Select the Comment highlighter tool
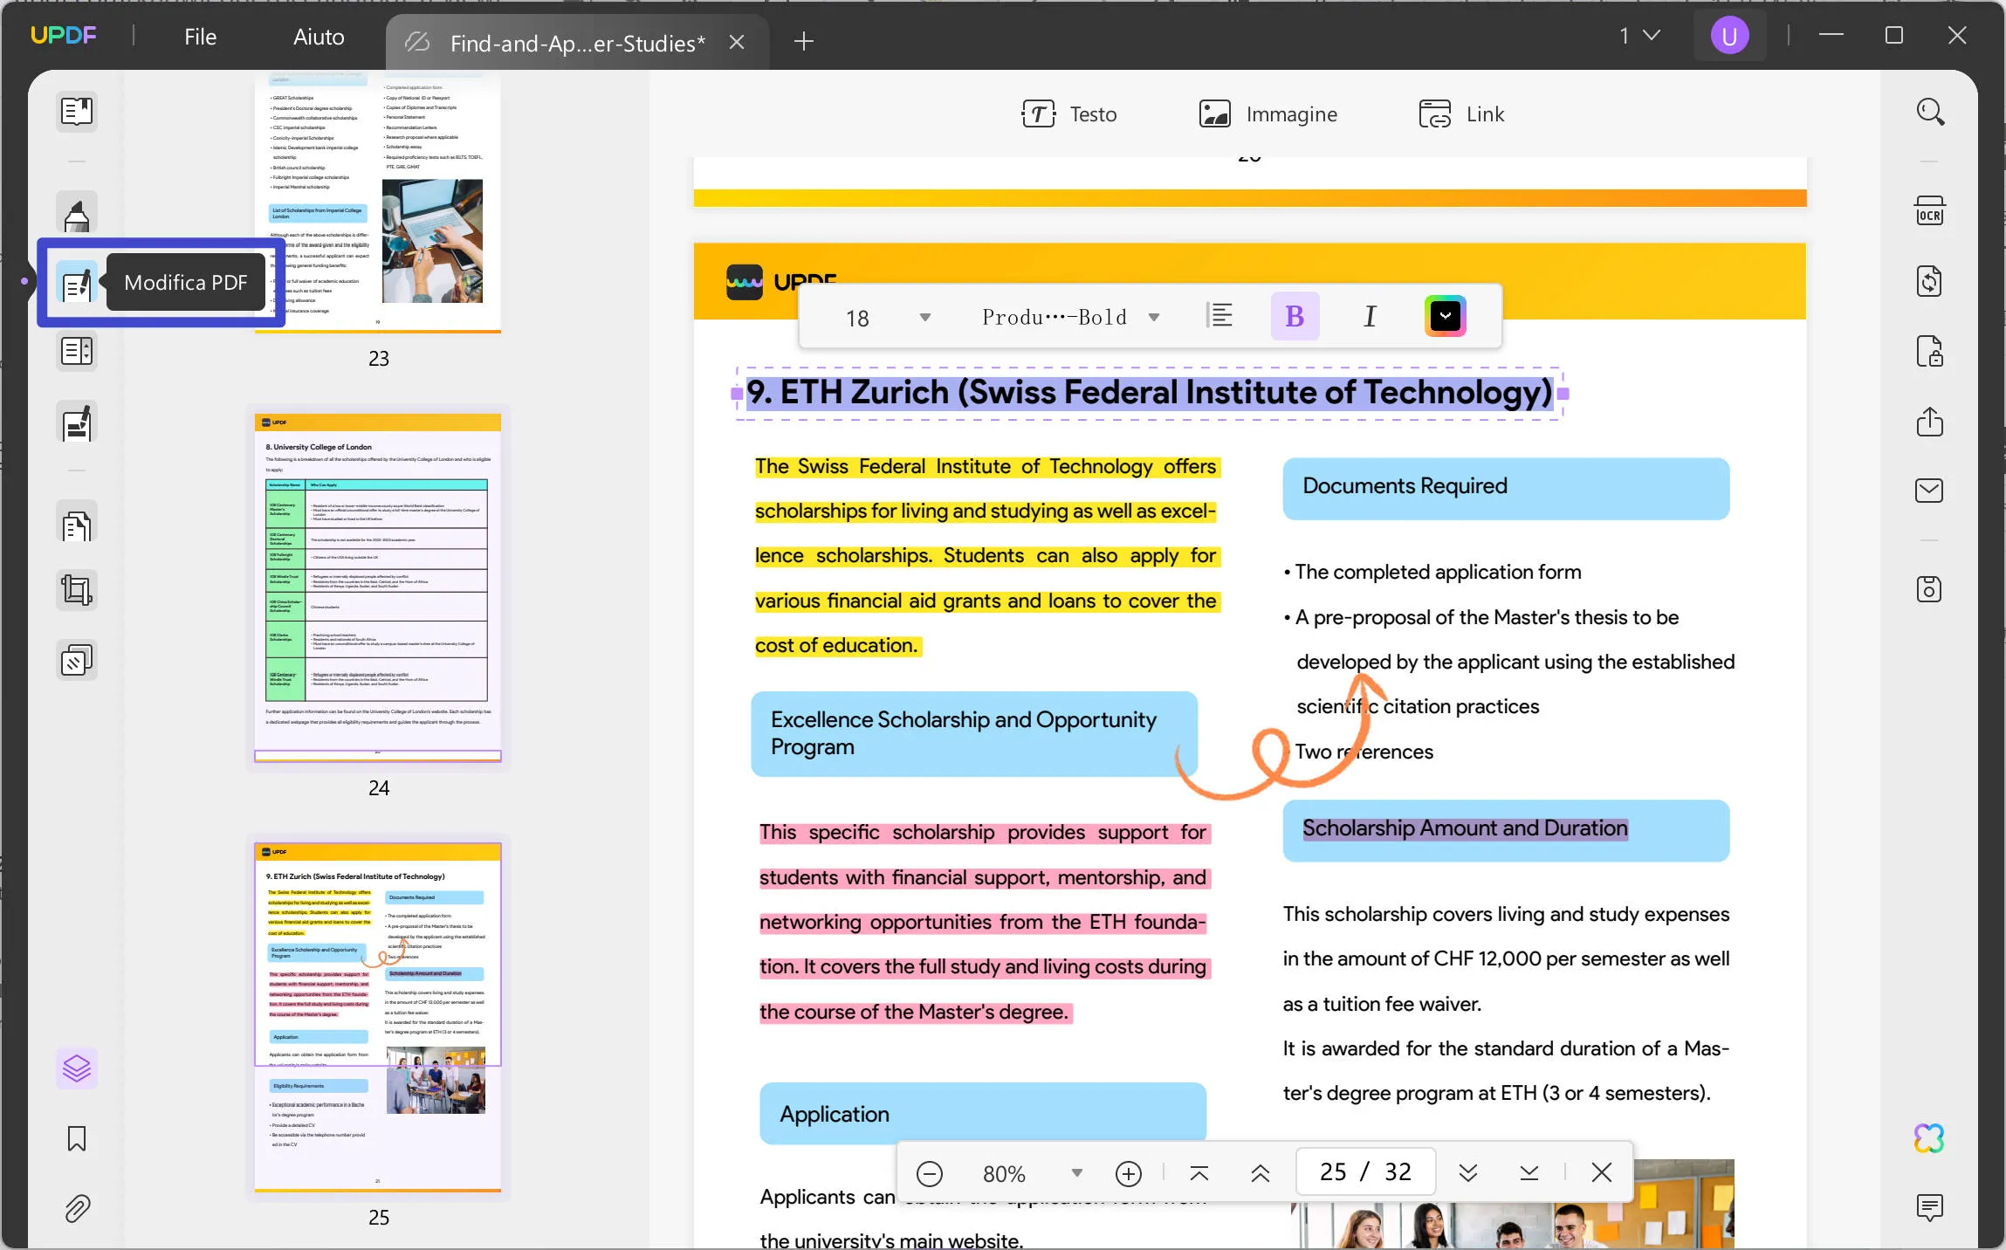The image size is (2006, 1250). [x=77, y=213]
